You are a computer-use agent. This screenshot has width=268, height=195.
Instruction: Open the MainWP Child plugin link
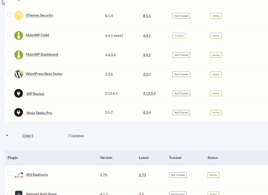point(37,35)
